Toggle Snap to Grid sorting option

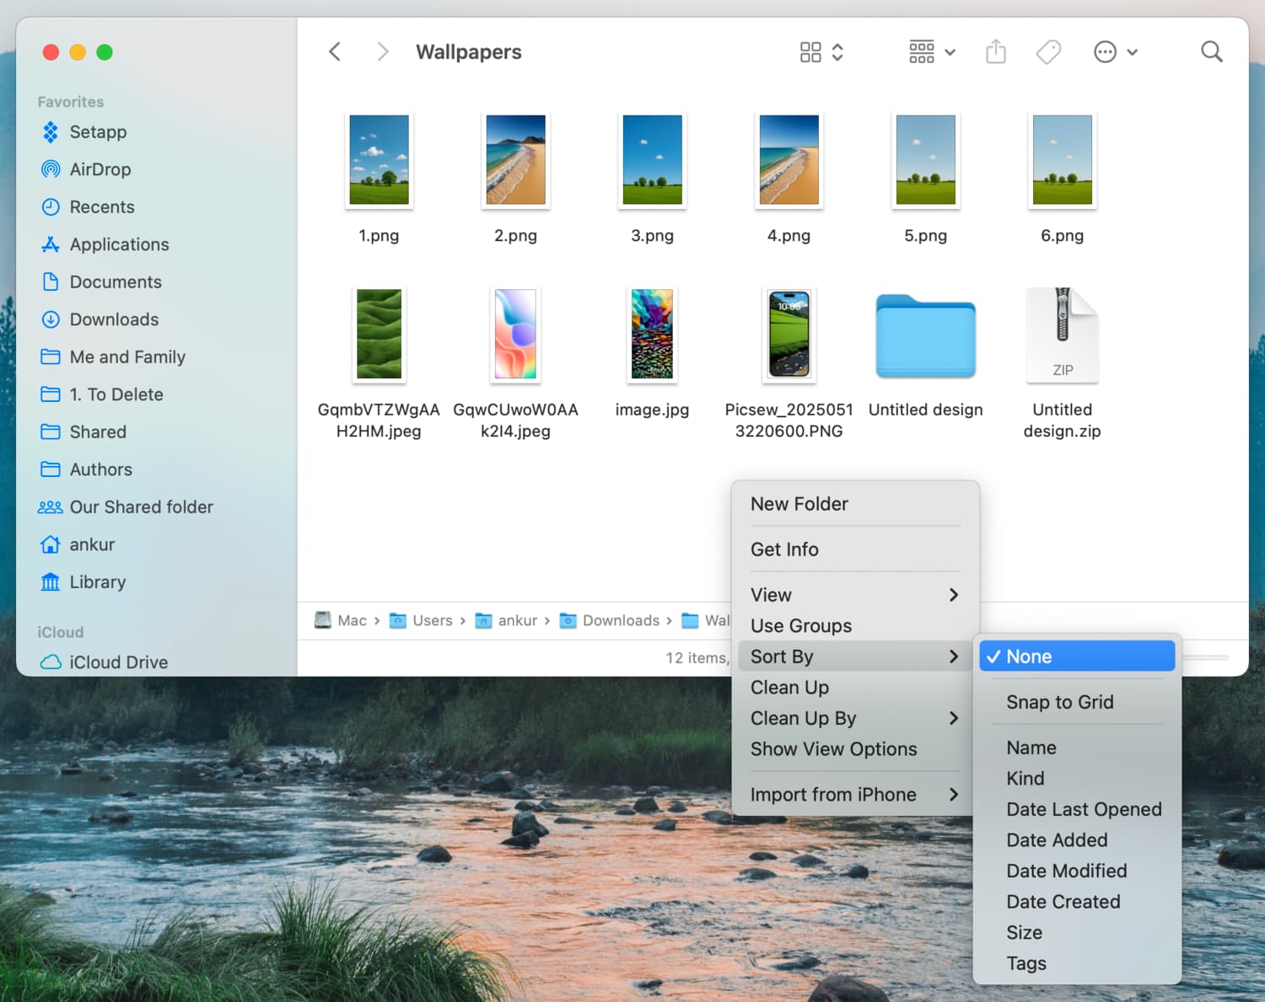[1077, 702]
